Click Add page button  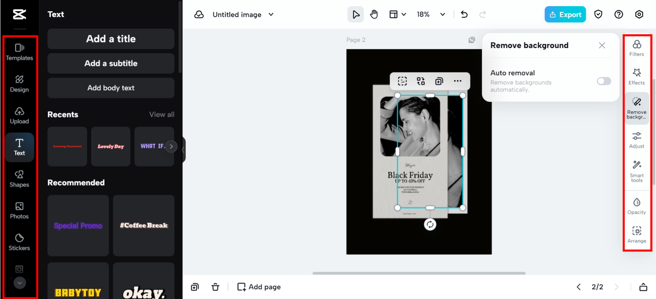pos(259,287)
